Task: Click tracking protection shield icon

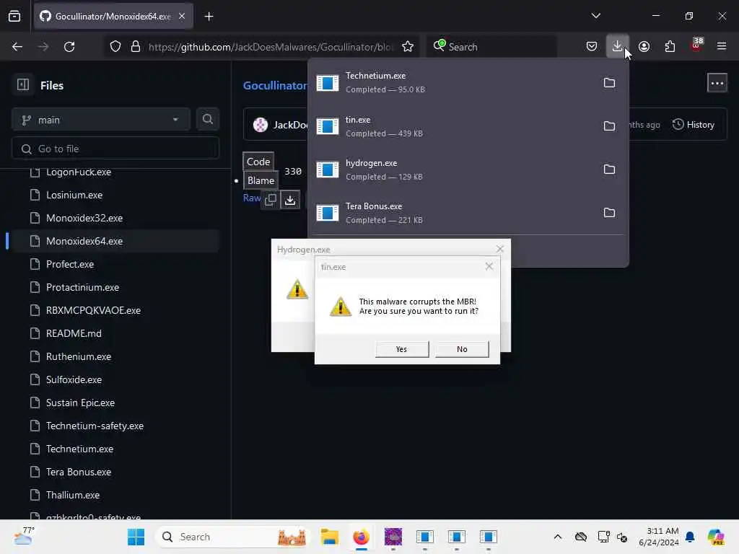Action: (x=115, y=47)
